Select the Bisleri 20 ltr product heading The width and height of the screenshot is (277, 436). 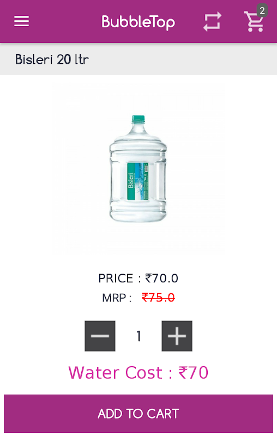[52, 59]
